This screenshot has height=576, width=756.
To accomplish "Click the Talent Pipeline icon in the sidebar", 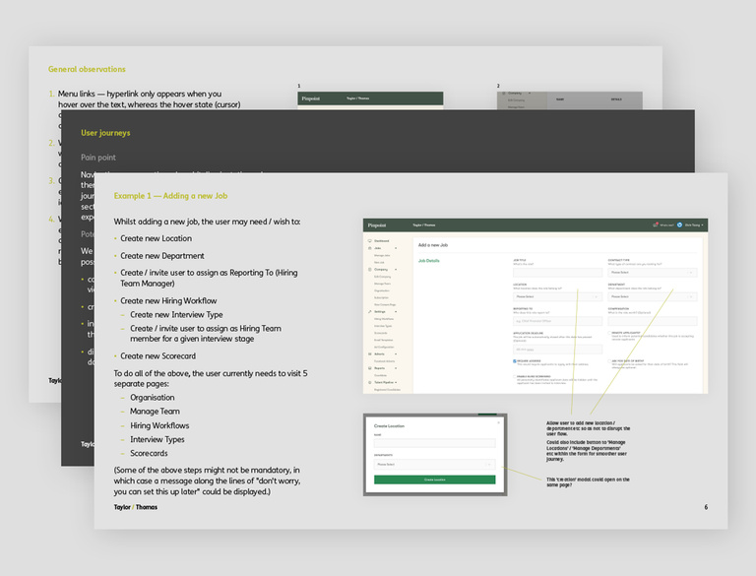I will [x=370, y=383].
